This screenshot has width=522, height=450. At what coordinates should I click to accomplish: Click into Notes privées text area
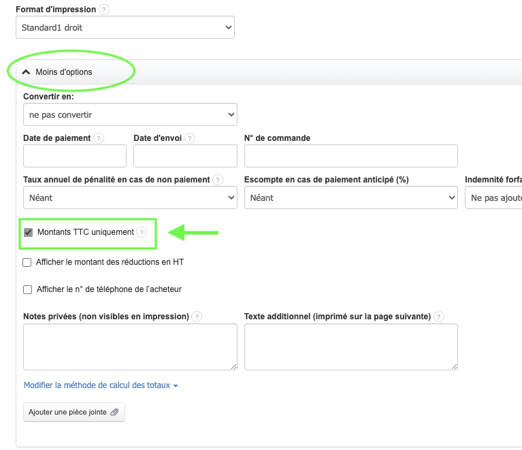(x=130, y=347)
